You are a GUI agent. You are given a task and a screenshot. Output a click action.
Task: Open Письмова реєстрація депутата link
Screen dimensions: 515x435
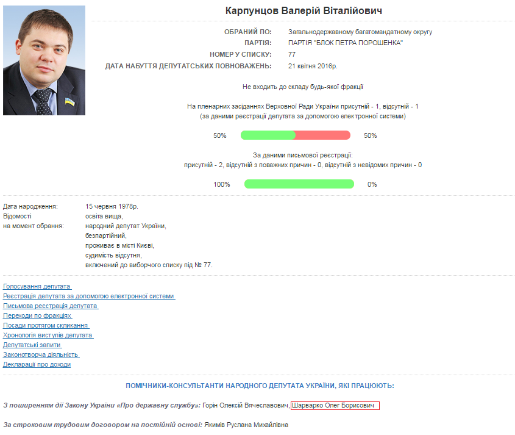pos(51,306)
